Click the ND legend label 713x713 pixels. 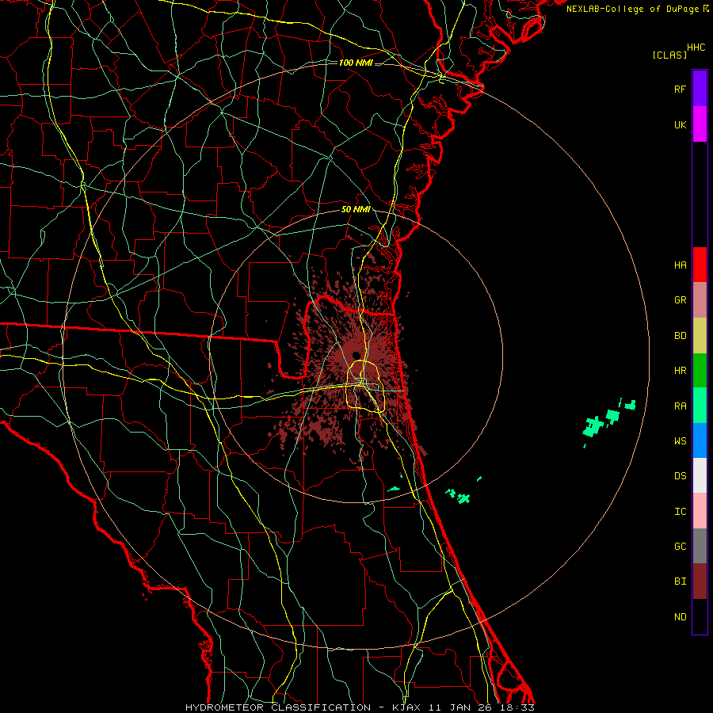click(680, 617)
